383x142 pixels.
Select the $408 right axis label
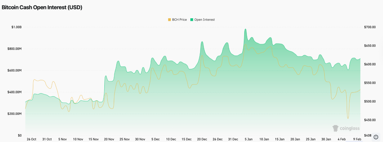(368, 135)
